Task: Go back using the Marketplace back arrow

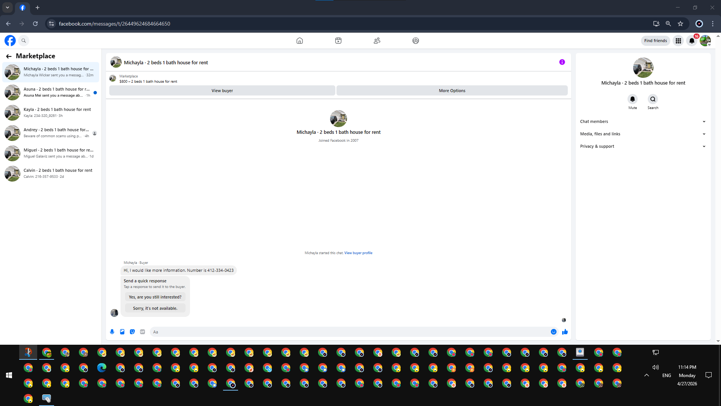Action: click(9, 56)
